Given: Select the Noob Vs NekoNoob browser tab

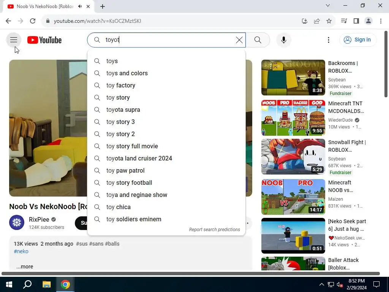Looking at the screenshot, I should [x=45, y=6].
